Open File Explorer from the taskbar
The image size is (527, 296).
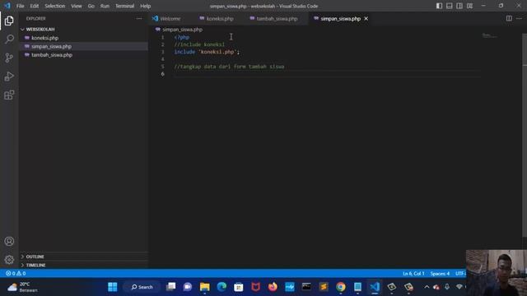click(x=205, y=287)
